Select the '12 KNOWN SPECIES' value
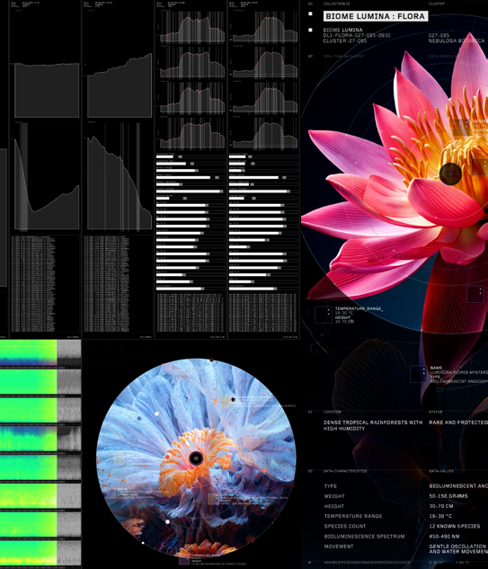Image resolution: width=488 pixels, height=569 pixels. pos(455,526)
